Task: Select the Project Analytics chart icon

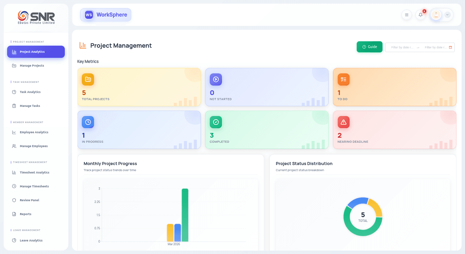Action: tap(14, 52)
